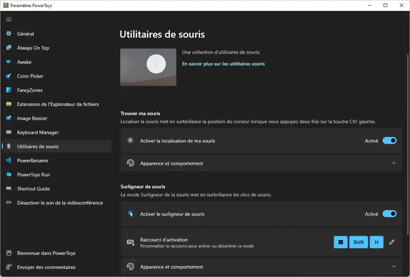Click the Color Picker icon
Image resolution: width=410 pixels, height=277 pixels.
coord(9,76)
